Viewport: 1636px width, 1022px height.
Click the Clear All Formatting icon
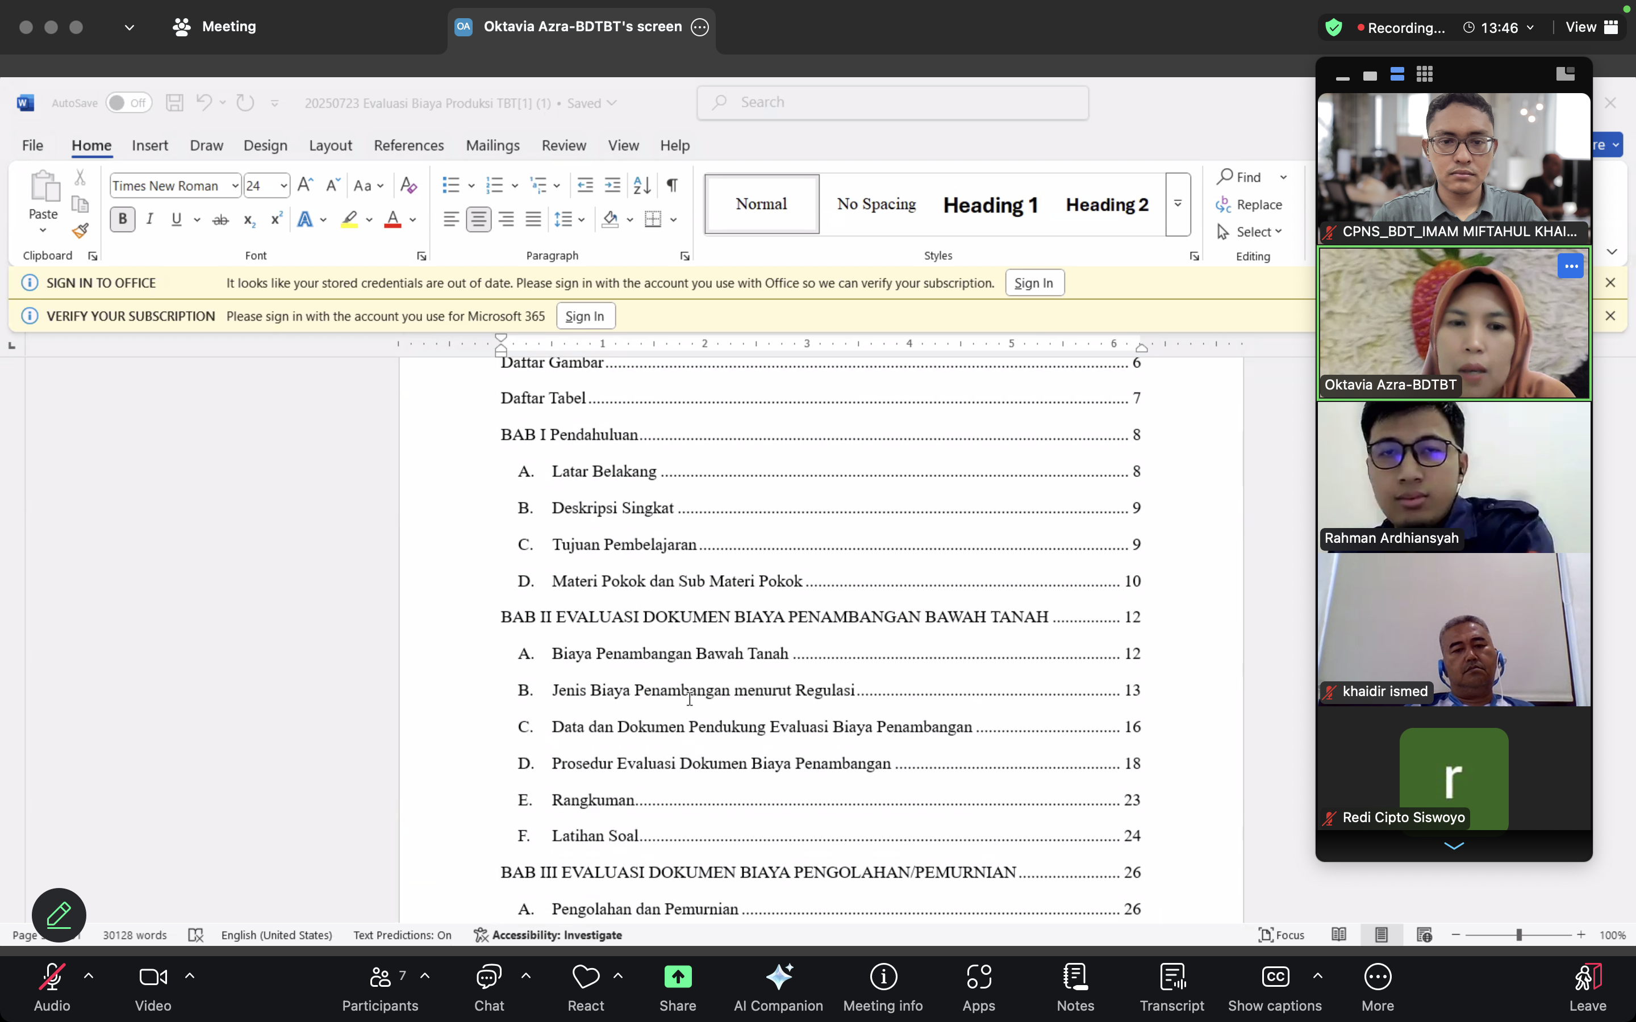(408, 185)
